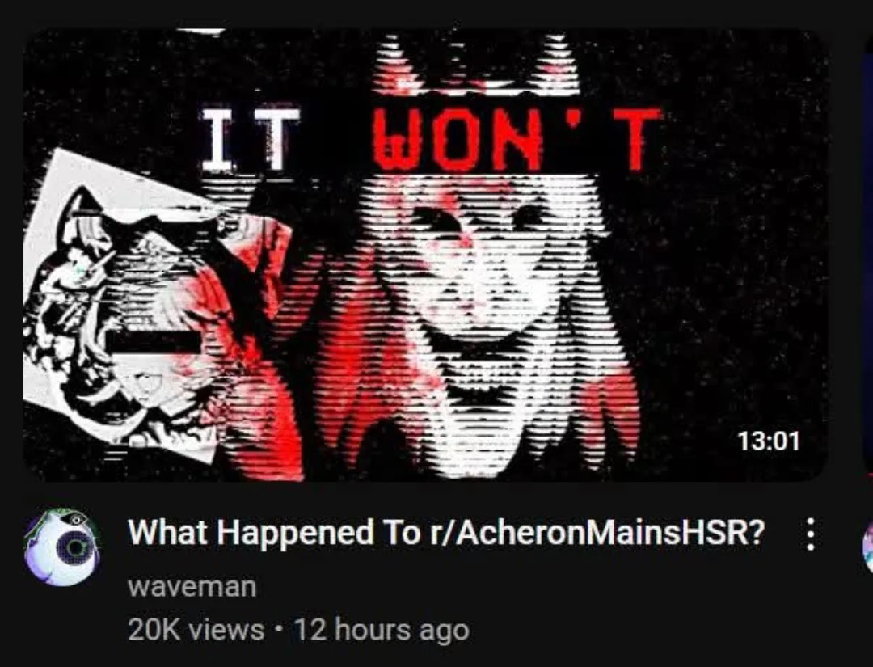This screenshot has height=667, width=873.
Task: Click the "12 hours ago" upload time
Action: click(x=382, y=631)
